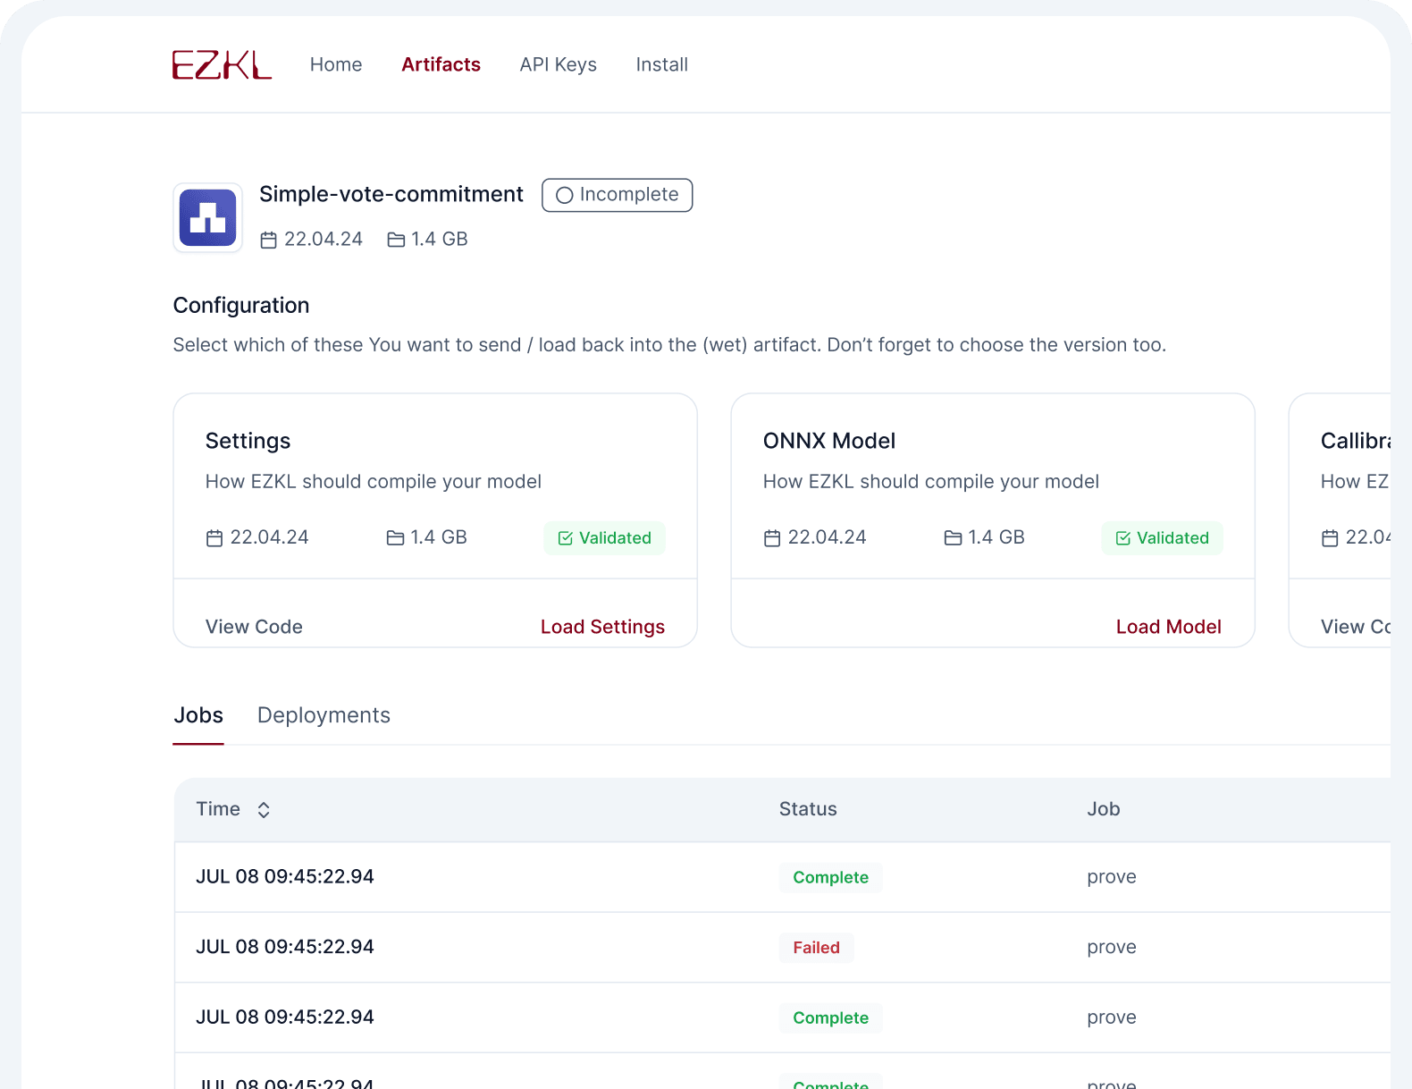The image size is (1412, 1089).
Task: Click Load Model
Action: coord(1168,627)
